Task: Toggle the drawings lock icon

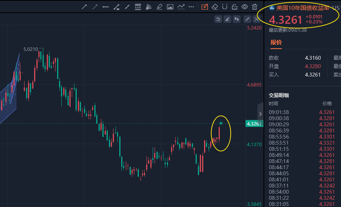Action: (234, 7)
